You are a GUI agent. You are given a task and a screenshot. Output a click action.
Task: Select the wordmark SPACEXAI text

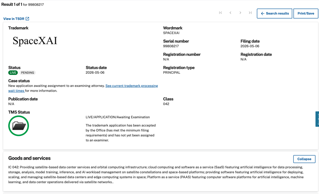coord(171,33)
